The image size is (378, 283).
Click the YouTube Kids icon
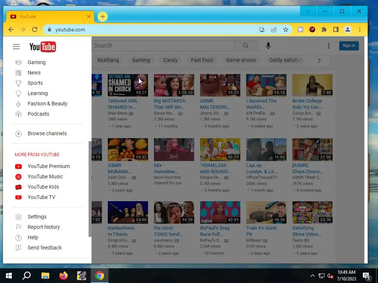(x=18, y=187)
